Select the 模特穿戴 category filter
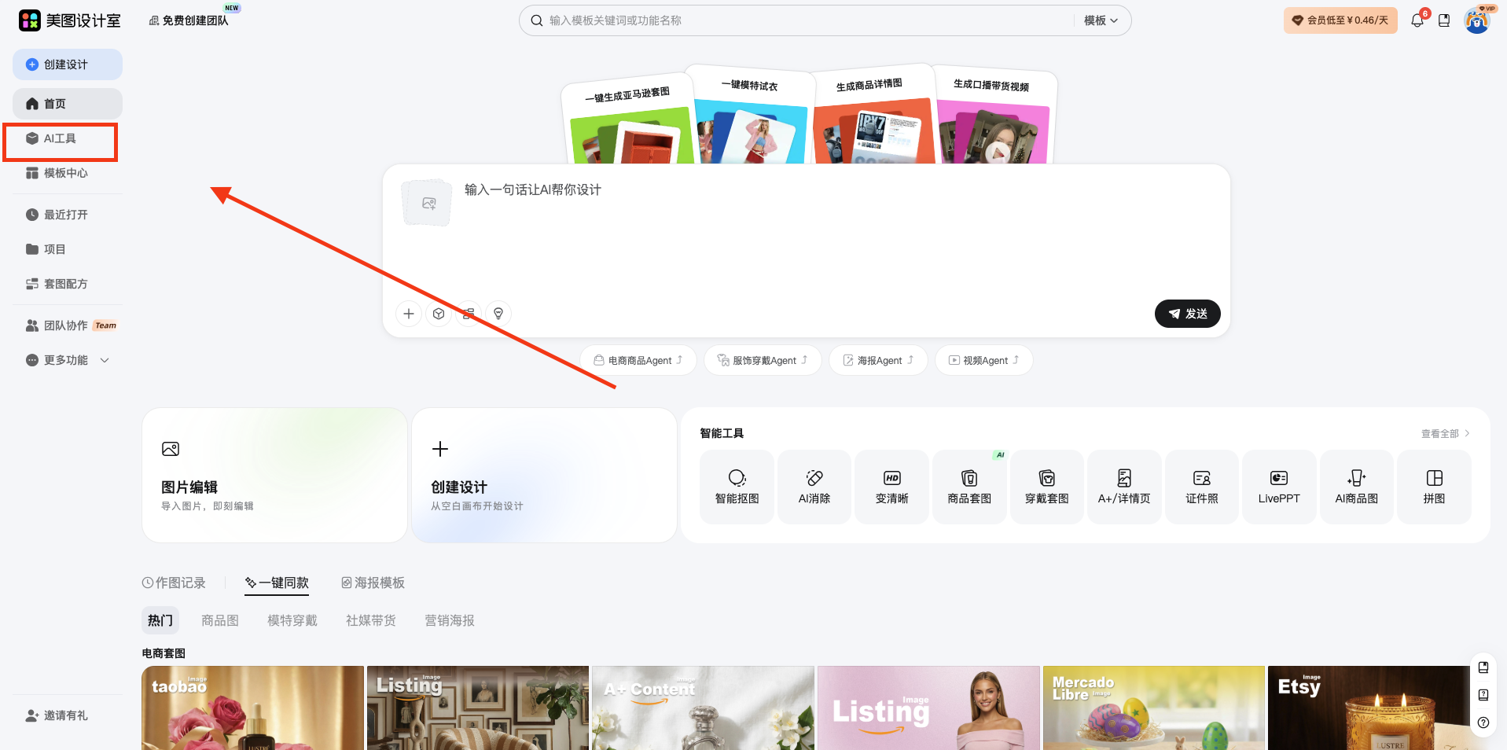 pos(291,620)
